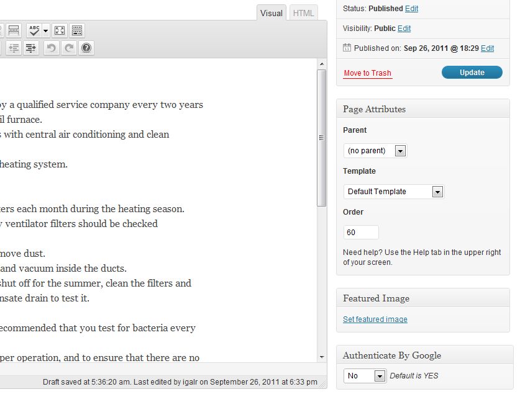Toggle fullscreen editing mode
This screenshot has height=397, width=520.
point(60,30)
